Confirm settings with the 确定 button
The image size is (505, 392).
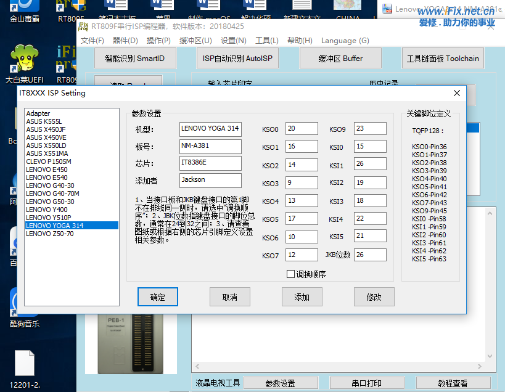[157, 296]
